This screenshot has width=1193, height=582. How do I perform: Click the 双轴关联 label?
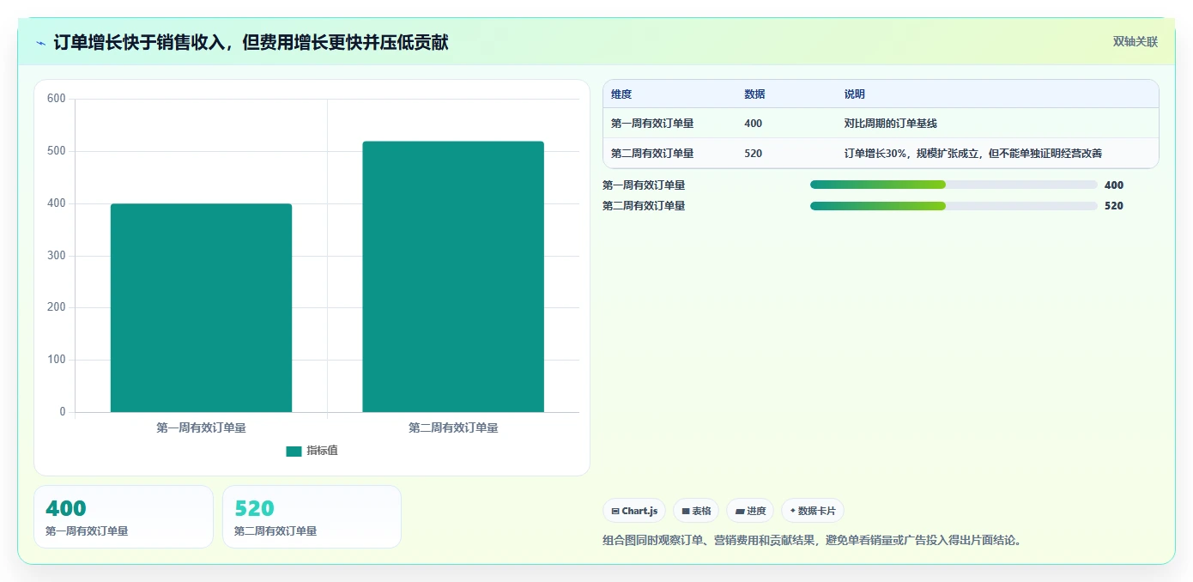1135,41
